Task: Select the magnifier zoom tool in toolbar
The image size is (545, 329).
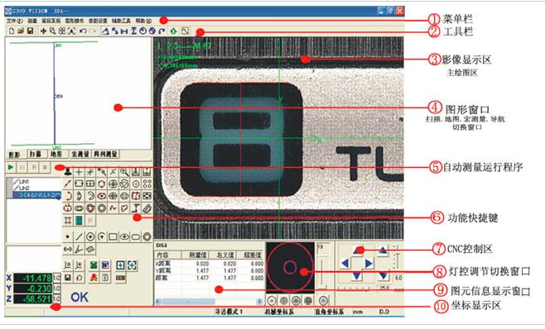Action: pyautogui.click(x=52, y=31)
